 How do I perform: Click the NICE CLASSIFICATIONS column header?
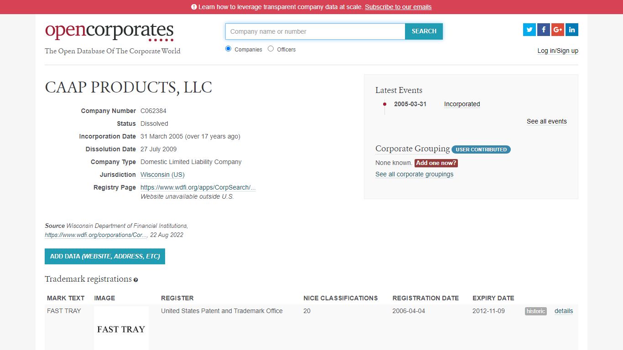(x=341, y=298)
